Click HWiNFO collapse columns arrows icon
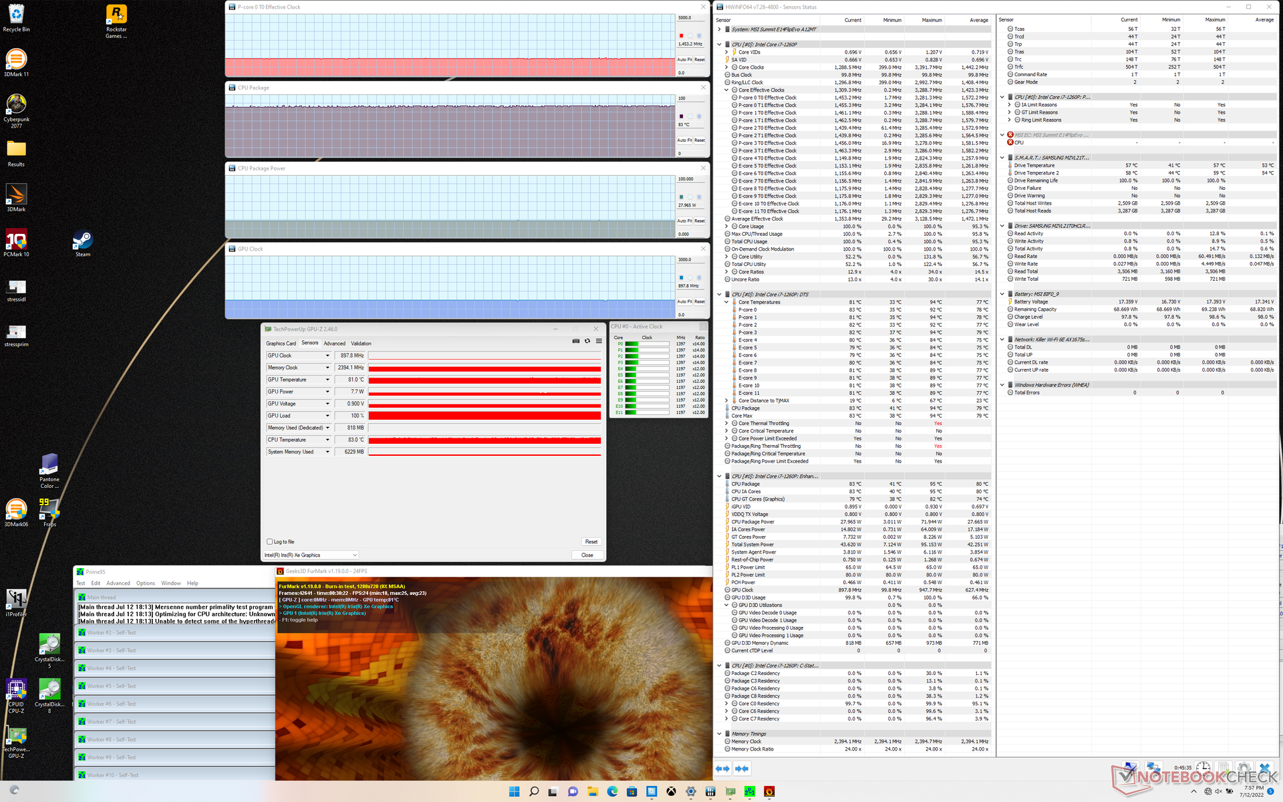This screenshot has width=1283, height=802. pyautogui.click(x=742, y=769)
